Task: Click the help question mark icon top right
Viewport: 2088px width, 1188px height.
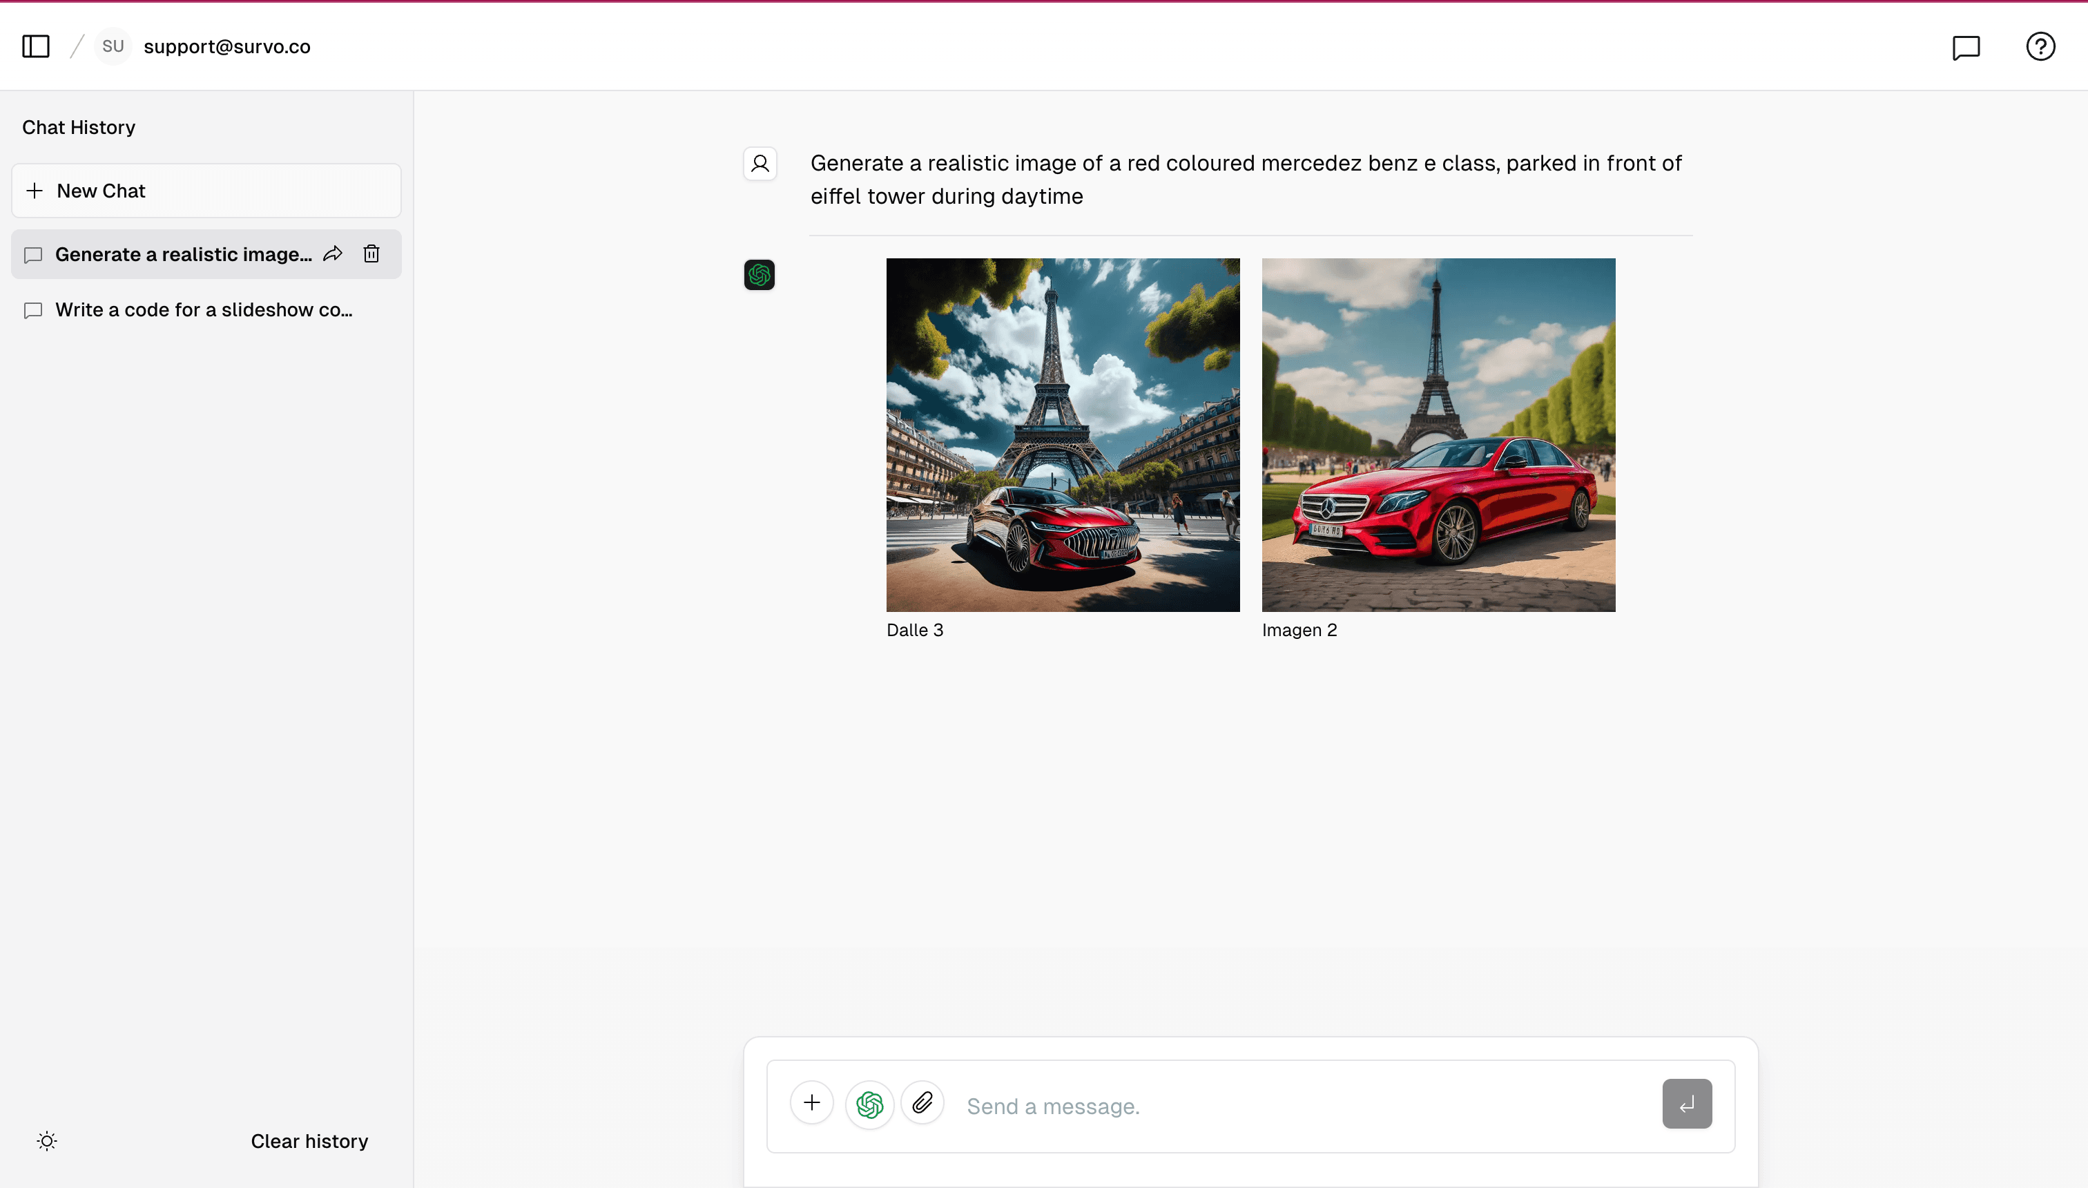Action: (2042, 46)
